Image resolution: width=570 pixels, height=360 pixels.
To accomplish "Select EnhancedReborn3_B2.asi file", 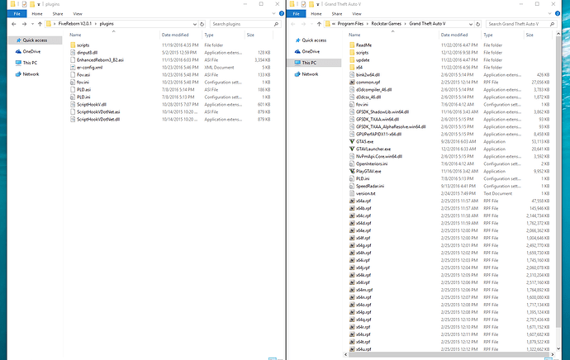I will [x=100, y=60].
